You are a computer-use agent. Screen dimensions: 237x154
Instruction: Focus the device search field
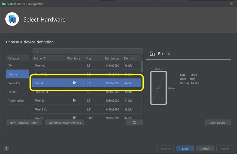[x=88, y=51]
